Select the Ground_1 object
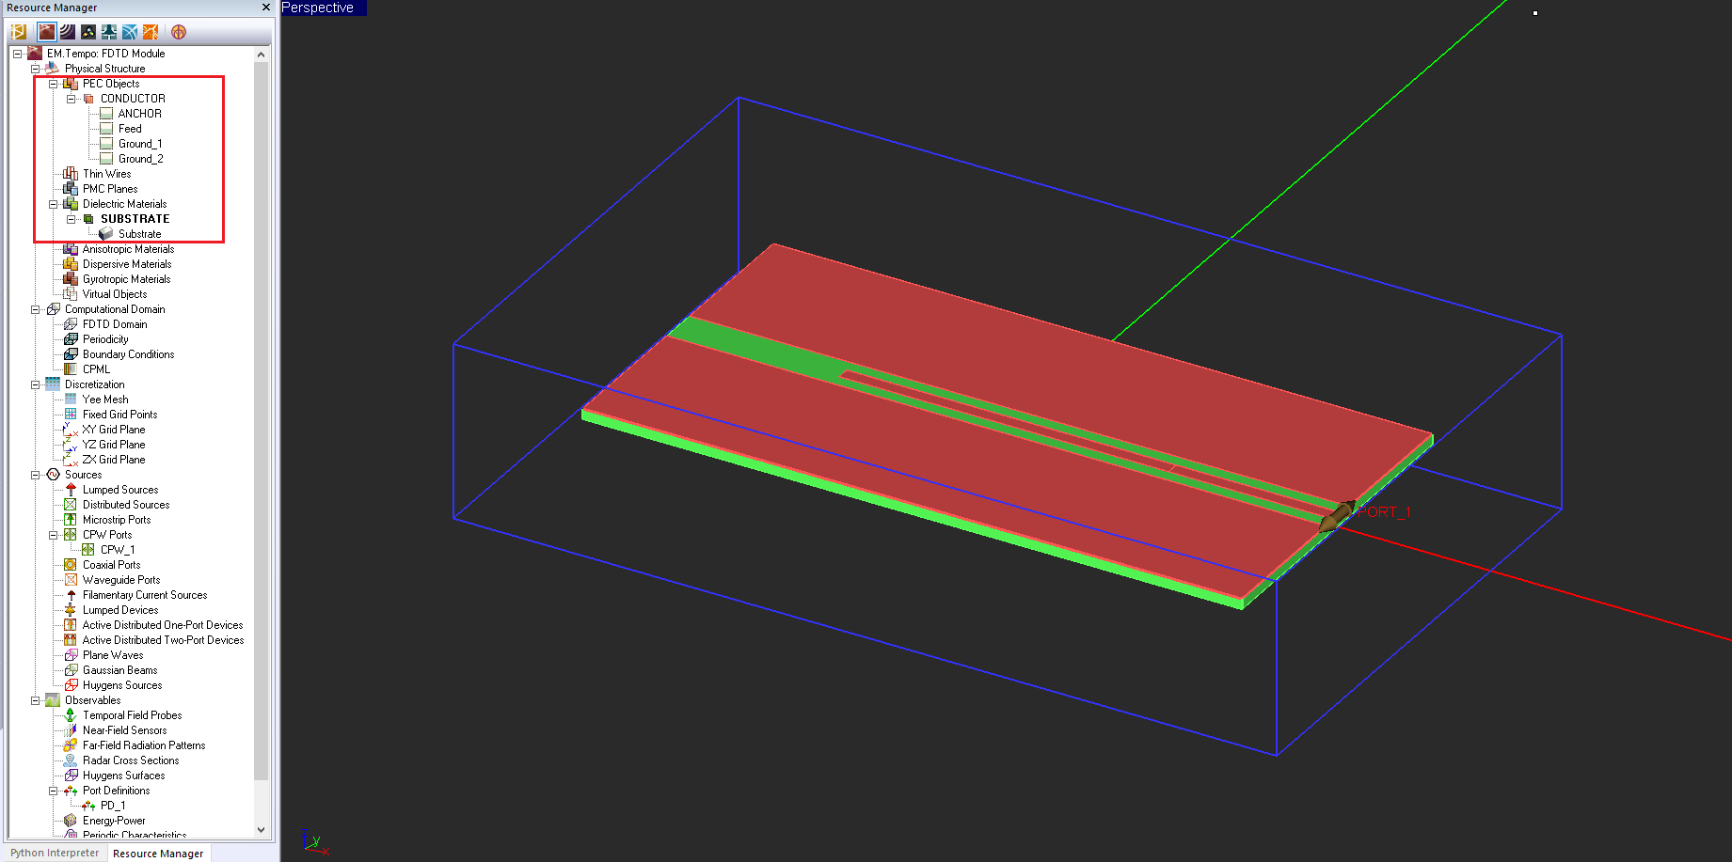Viewport: 1732px width, 862px height. [140, 144]
